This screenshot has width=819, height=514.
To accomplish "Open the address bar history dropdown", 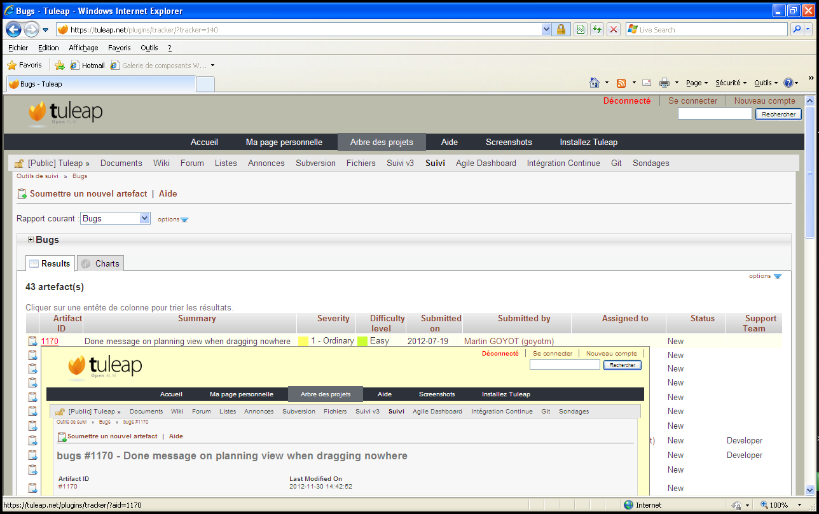I will coord(546,29).
